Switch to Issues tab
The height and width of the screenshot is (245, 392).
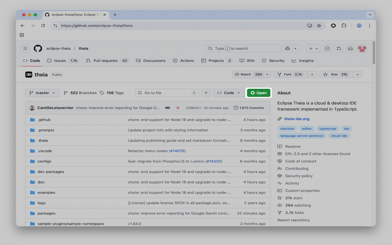pyautogui.click(x=63, y=61)
